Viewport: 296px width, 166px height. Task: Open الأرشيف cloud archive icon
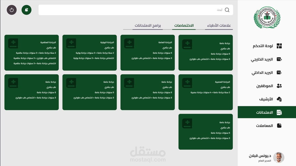pos(279,99)
